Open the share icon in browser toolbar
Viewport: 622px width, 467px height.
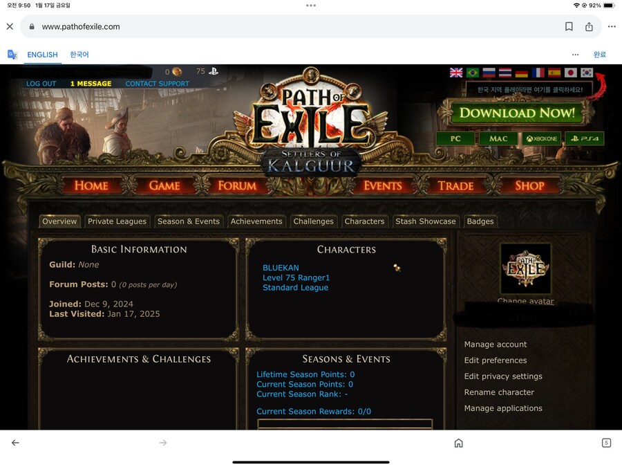click(x=589, y=26)
